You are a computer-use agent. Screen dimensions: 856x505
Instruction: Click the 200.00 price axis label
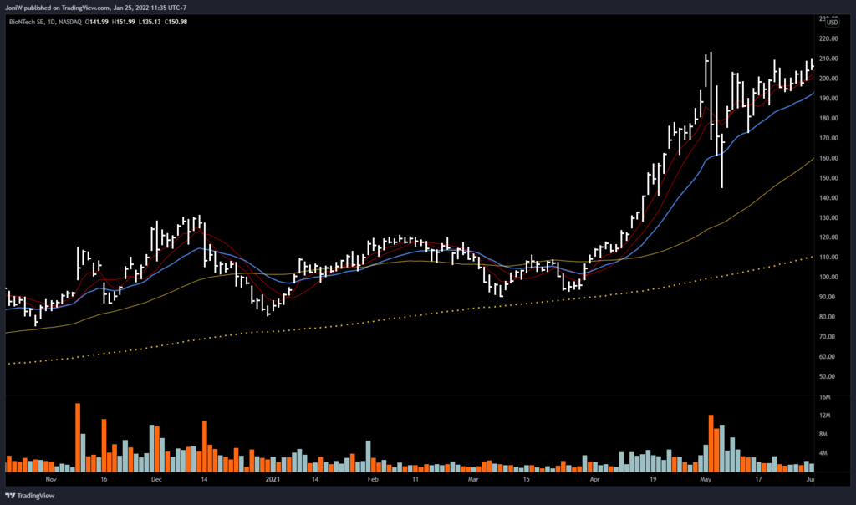(x=831, y=79)
